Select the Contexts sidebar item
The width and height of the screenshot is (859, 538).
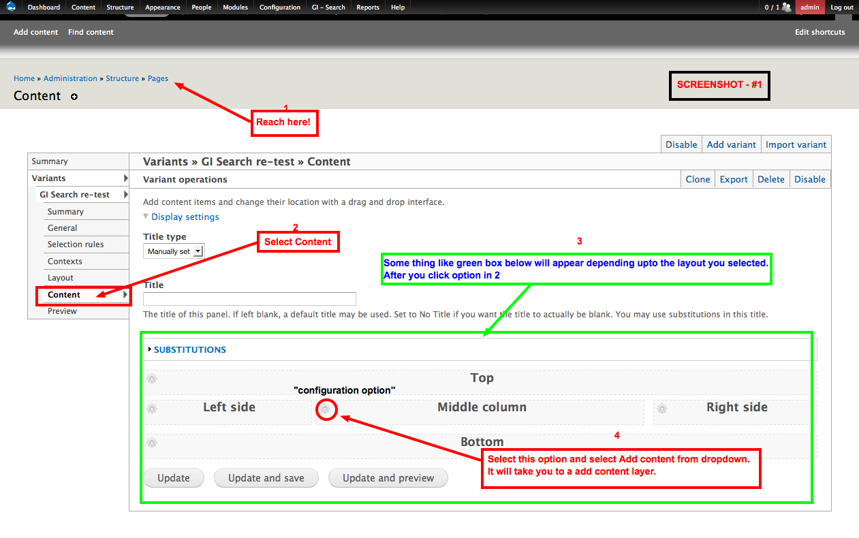[x=87, y=262]
